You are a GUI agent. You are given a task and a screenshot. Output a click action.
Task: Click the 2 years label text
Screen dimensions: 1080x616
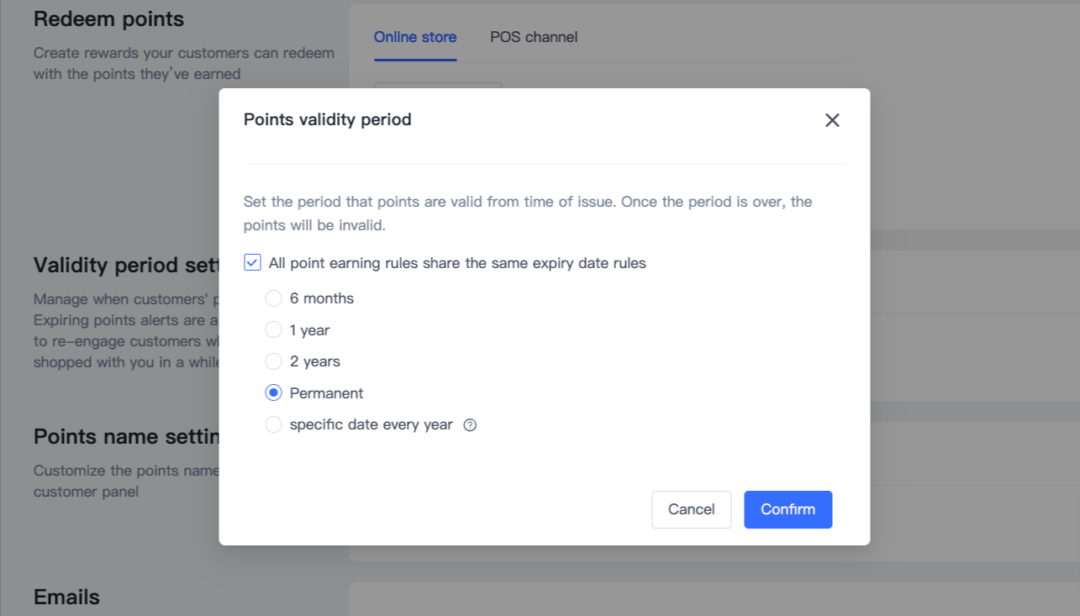tap(314, 361)
